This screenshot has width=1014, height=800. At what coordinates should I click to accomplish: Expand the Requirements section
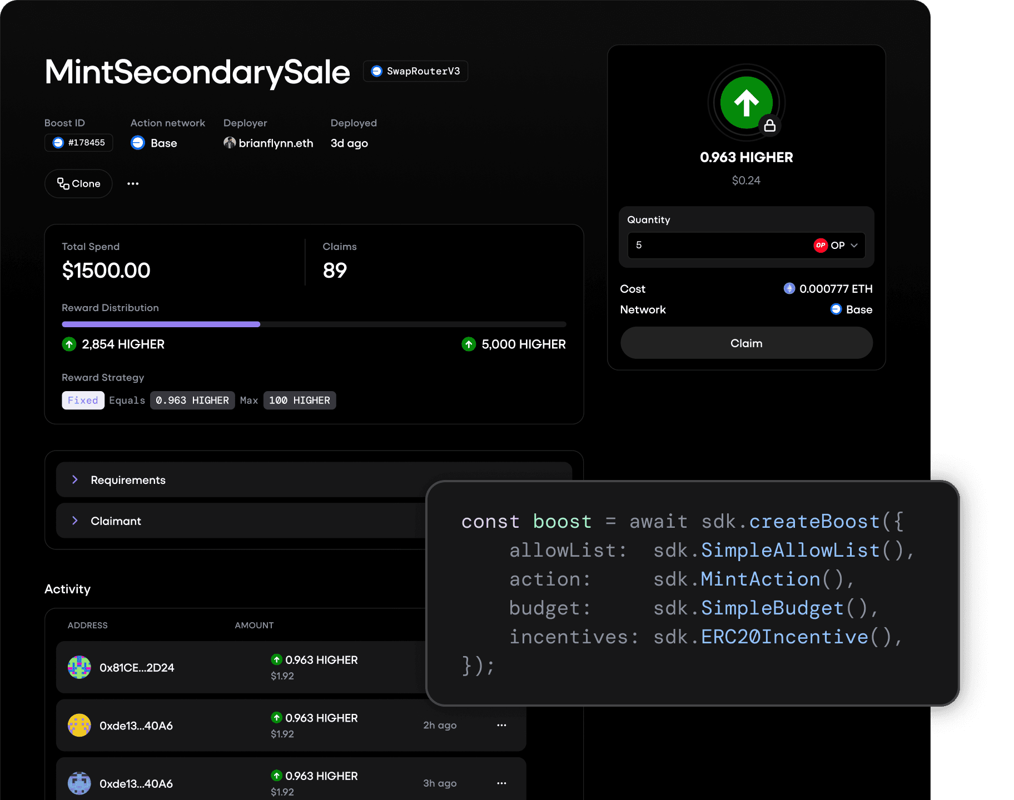click(314, 479)
